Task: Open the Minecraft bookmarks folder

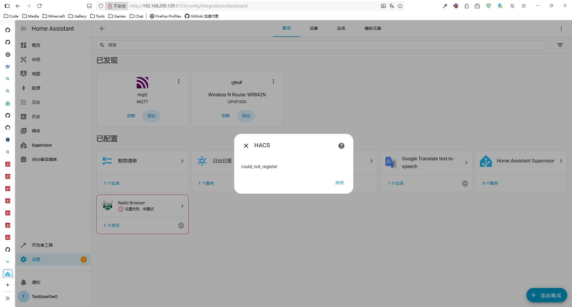Action: point(54,16)
